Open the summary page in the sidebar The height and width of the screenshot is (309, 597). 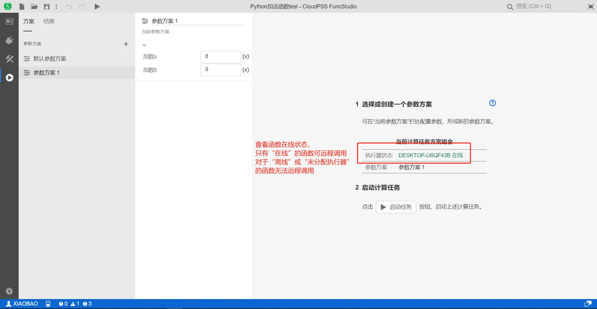tap(10, 21)
